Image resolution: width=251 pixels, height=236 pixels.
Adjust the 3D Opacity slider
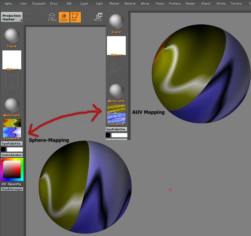point(12,184)
